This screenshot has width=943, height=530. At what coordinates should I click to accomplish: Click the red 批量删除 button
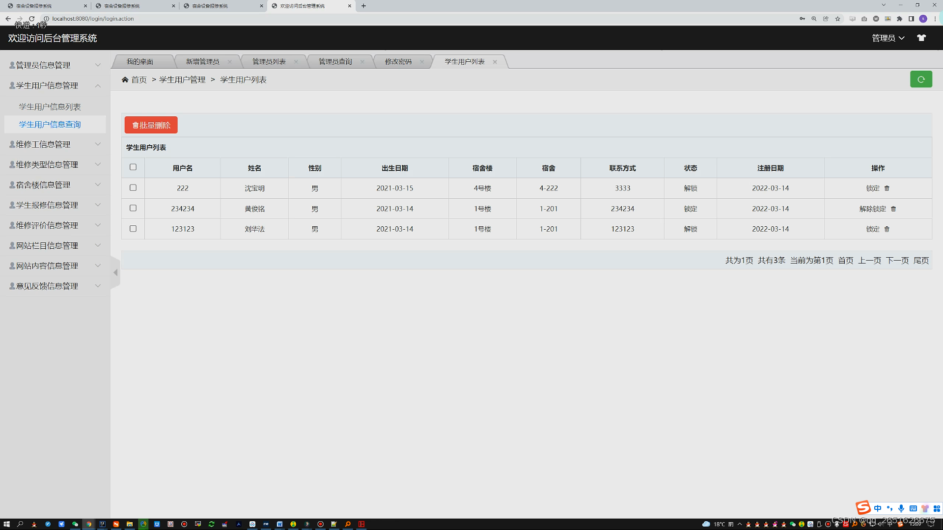[151, 125]
